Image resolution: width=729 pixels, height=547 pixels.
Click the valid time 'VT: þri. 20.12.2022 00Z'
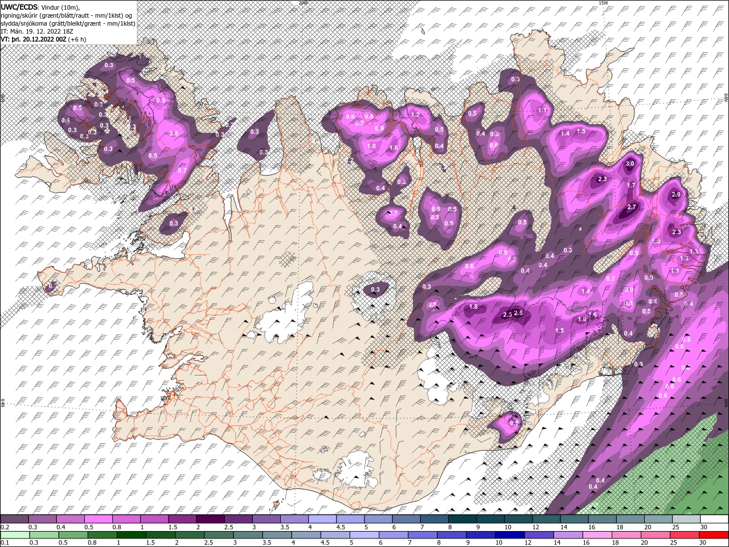[34, 39]
